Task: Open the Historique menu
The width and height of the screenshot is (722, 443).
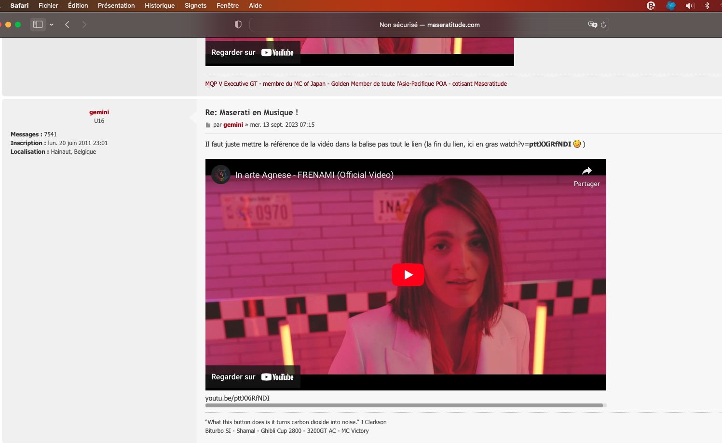Action: pyautogui.click(x=159, y=6)
